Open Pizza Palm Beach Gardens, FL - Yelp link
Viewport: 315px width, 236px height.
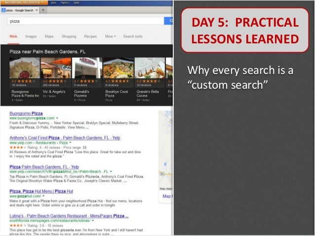(44, 167)
